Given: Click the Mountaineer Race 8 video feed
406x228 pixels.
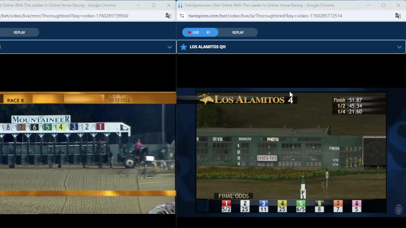Looking at the screenshot, I should [x=88, y=153].
